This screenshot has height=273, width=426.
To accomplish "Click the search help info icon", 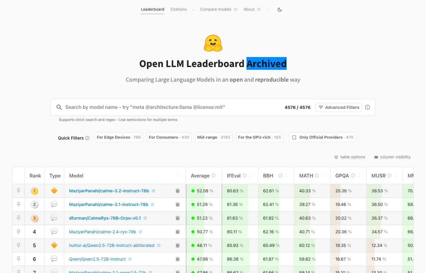I will [x=368, y=107].
